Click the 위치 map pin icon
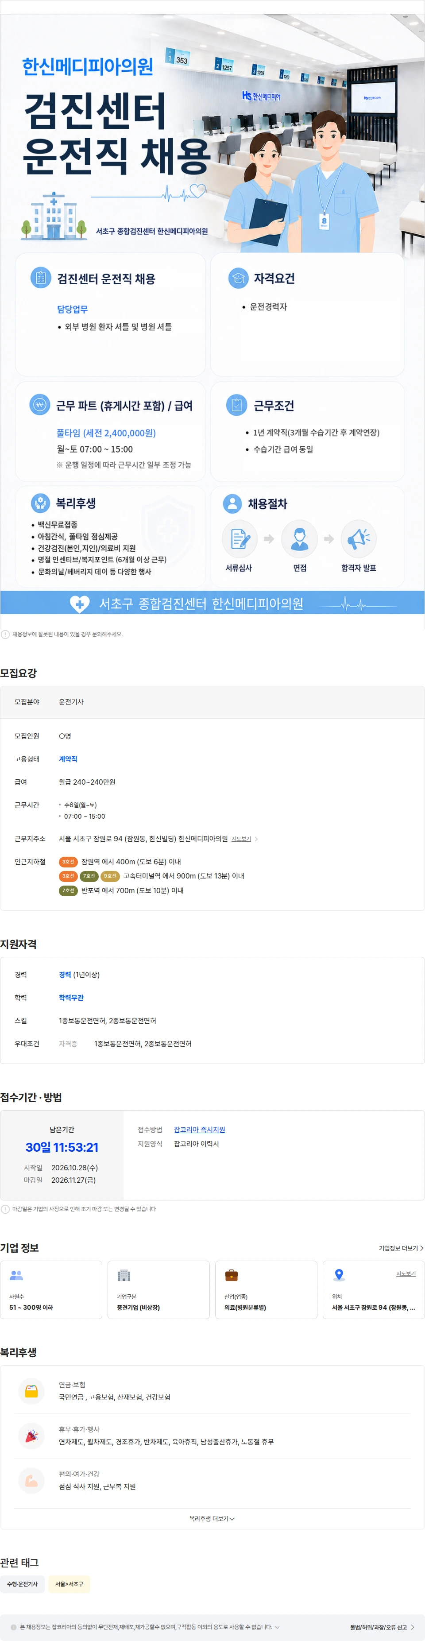This screenshot has width=425, height=1641. pos(339,1275)
